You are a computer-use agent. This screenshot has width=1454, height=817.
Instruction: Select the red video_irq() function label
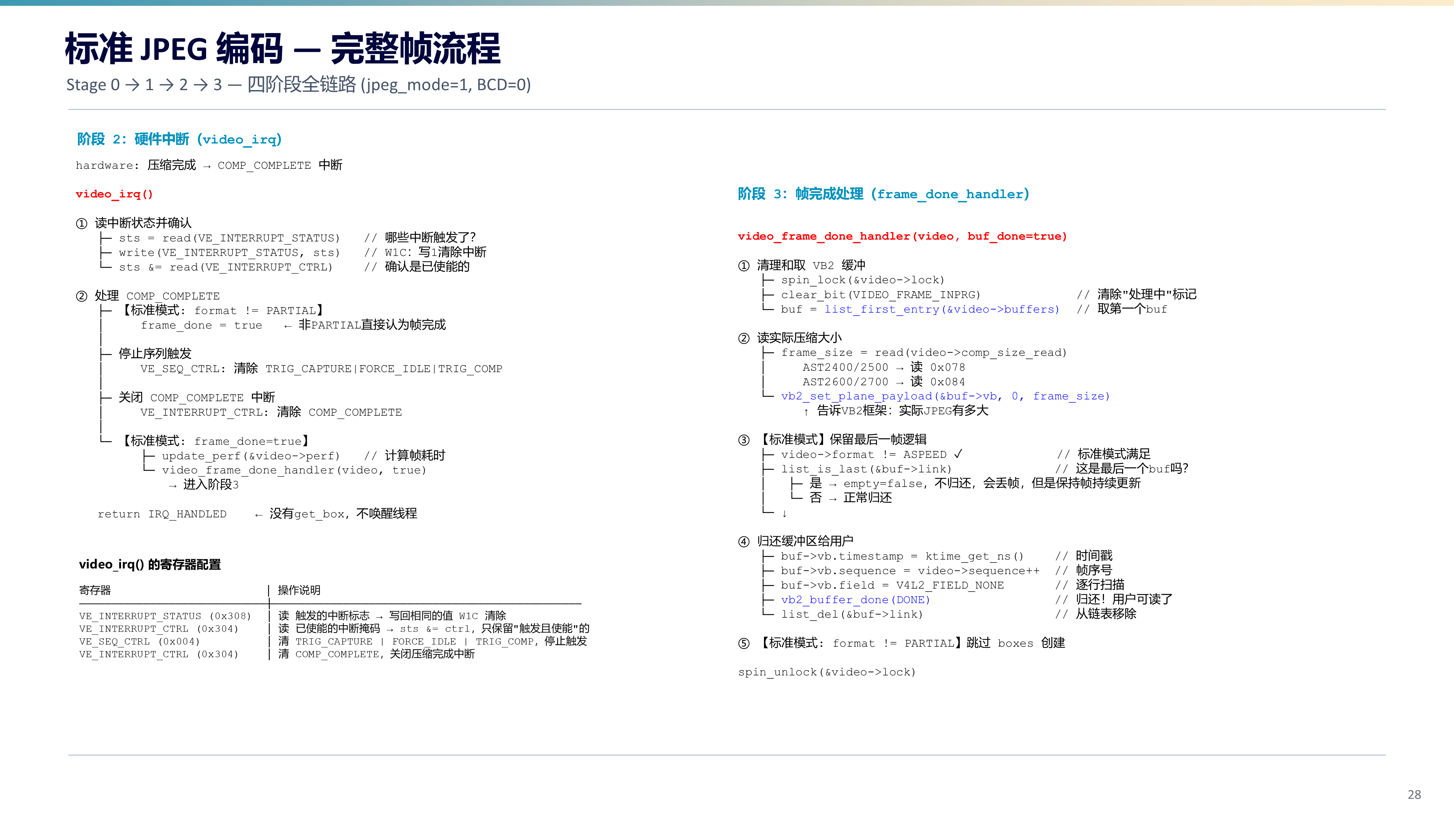click(x=114, y=194)
